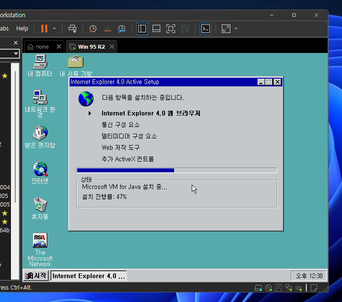The image size is (342, 302).
Task: Take a snapshot with clock icon
Action: pos(93,29)
